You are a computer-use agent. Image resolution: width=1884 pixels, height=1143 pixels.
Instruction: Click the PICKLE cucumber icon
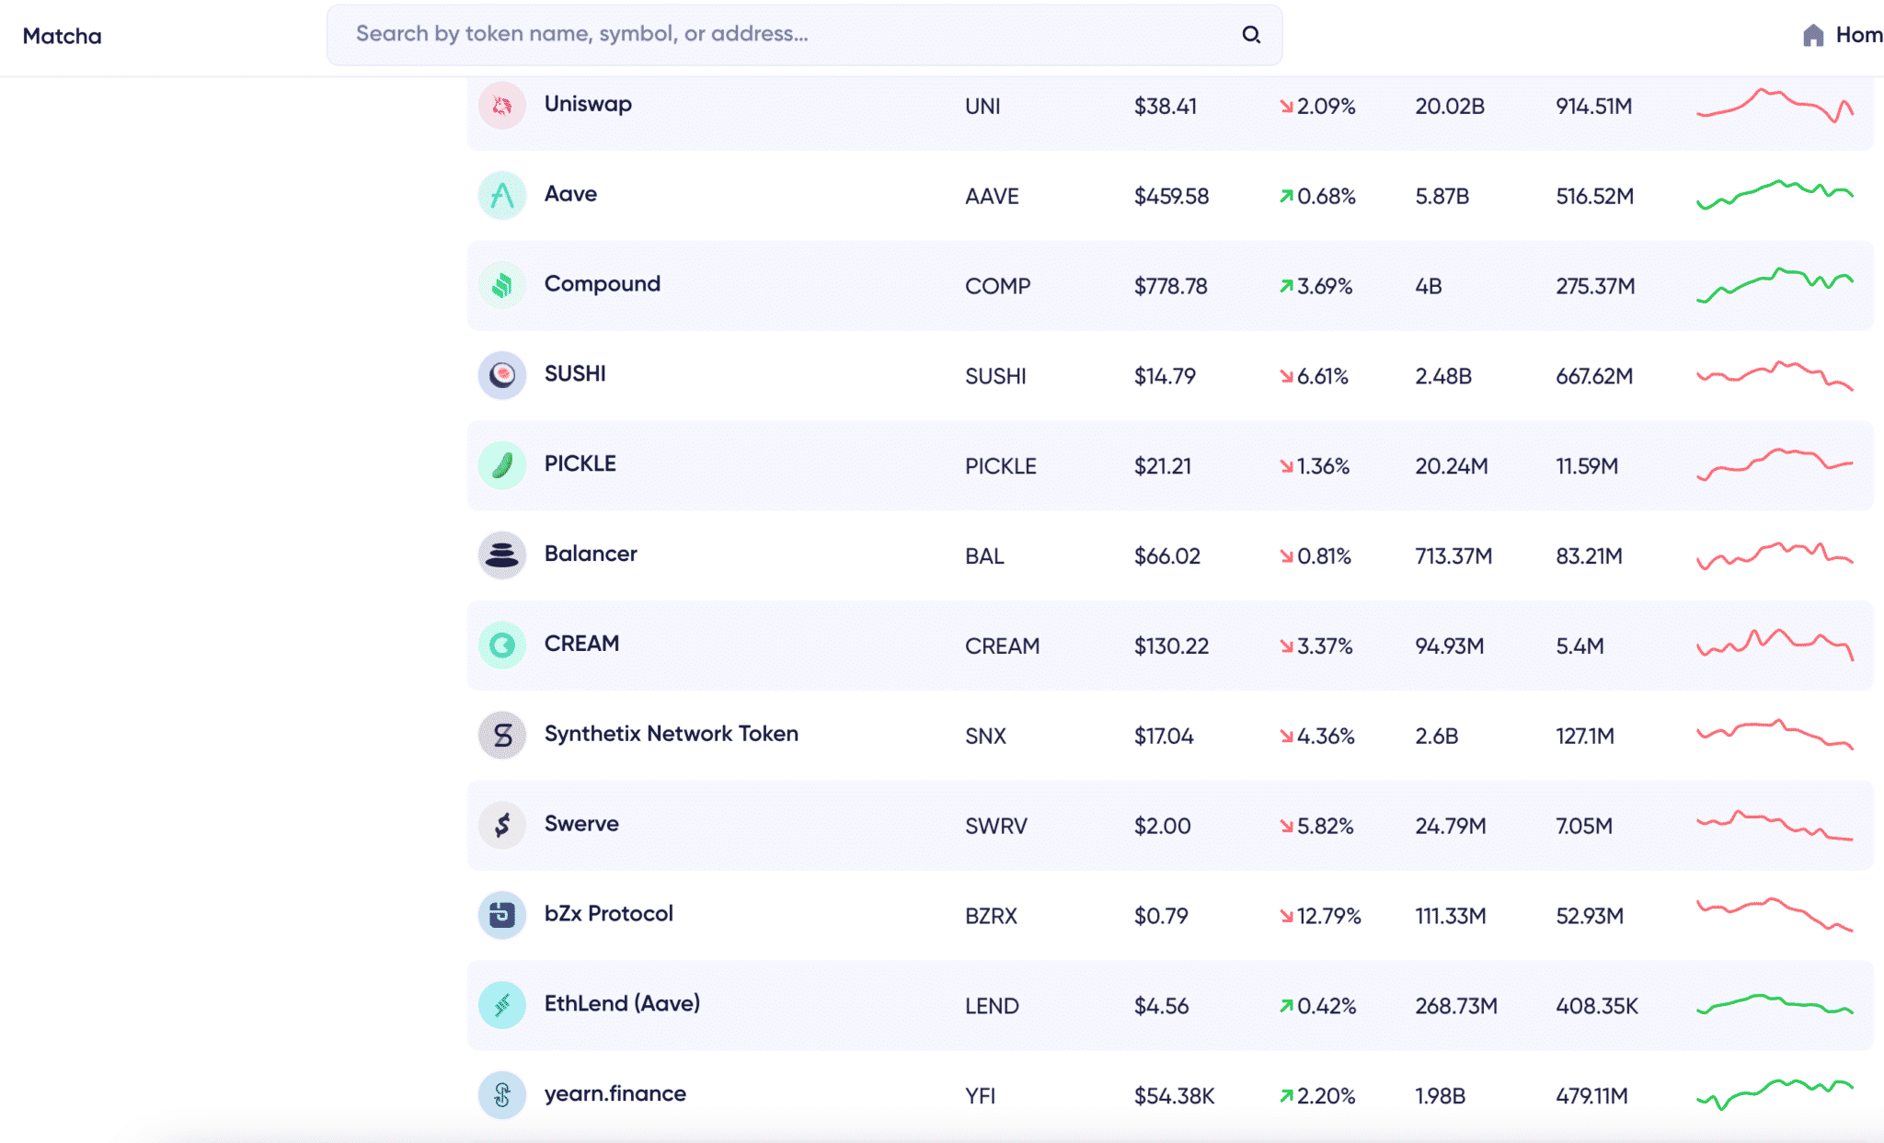(501, 465)
